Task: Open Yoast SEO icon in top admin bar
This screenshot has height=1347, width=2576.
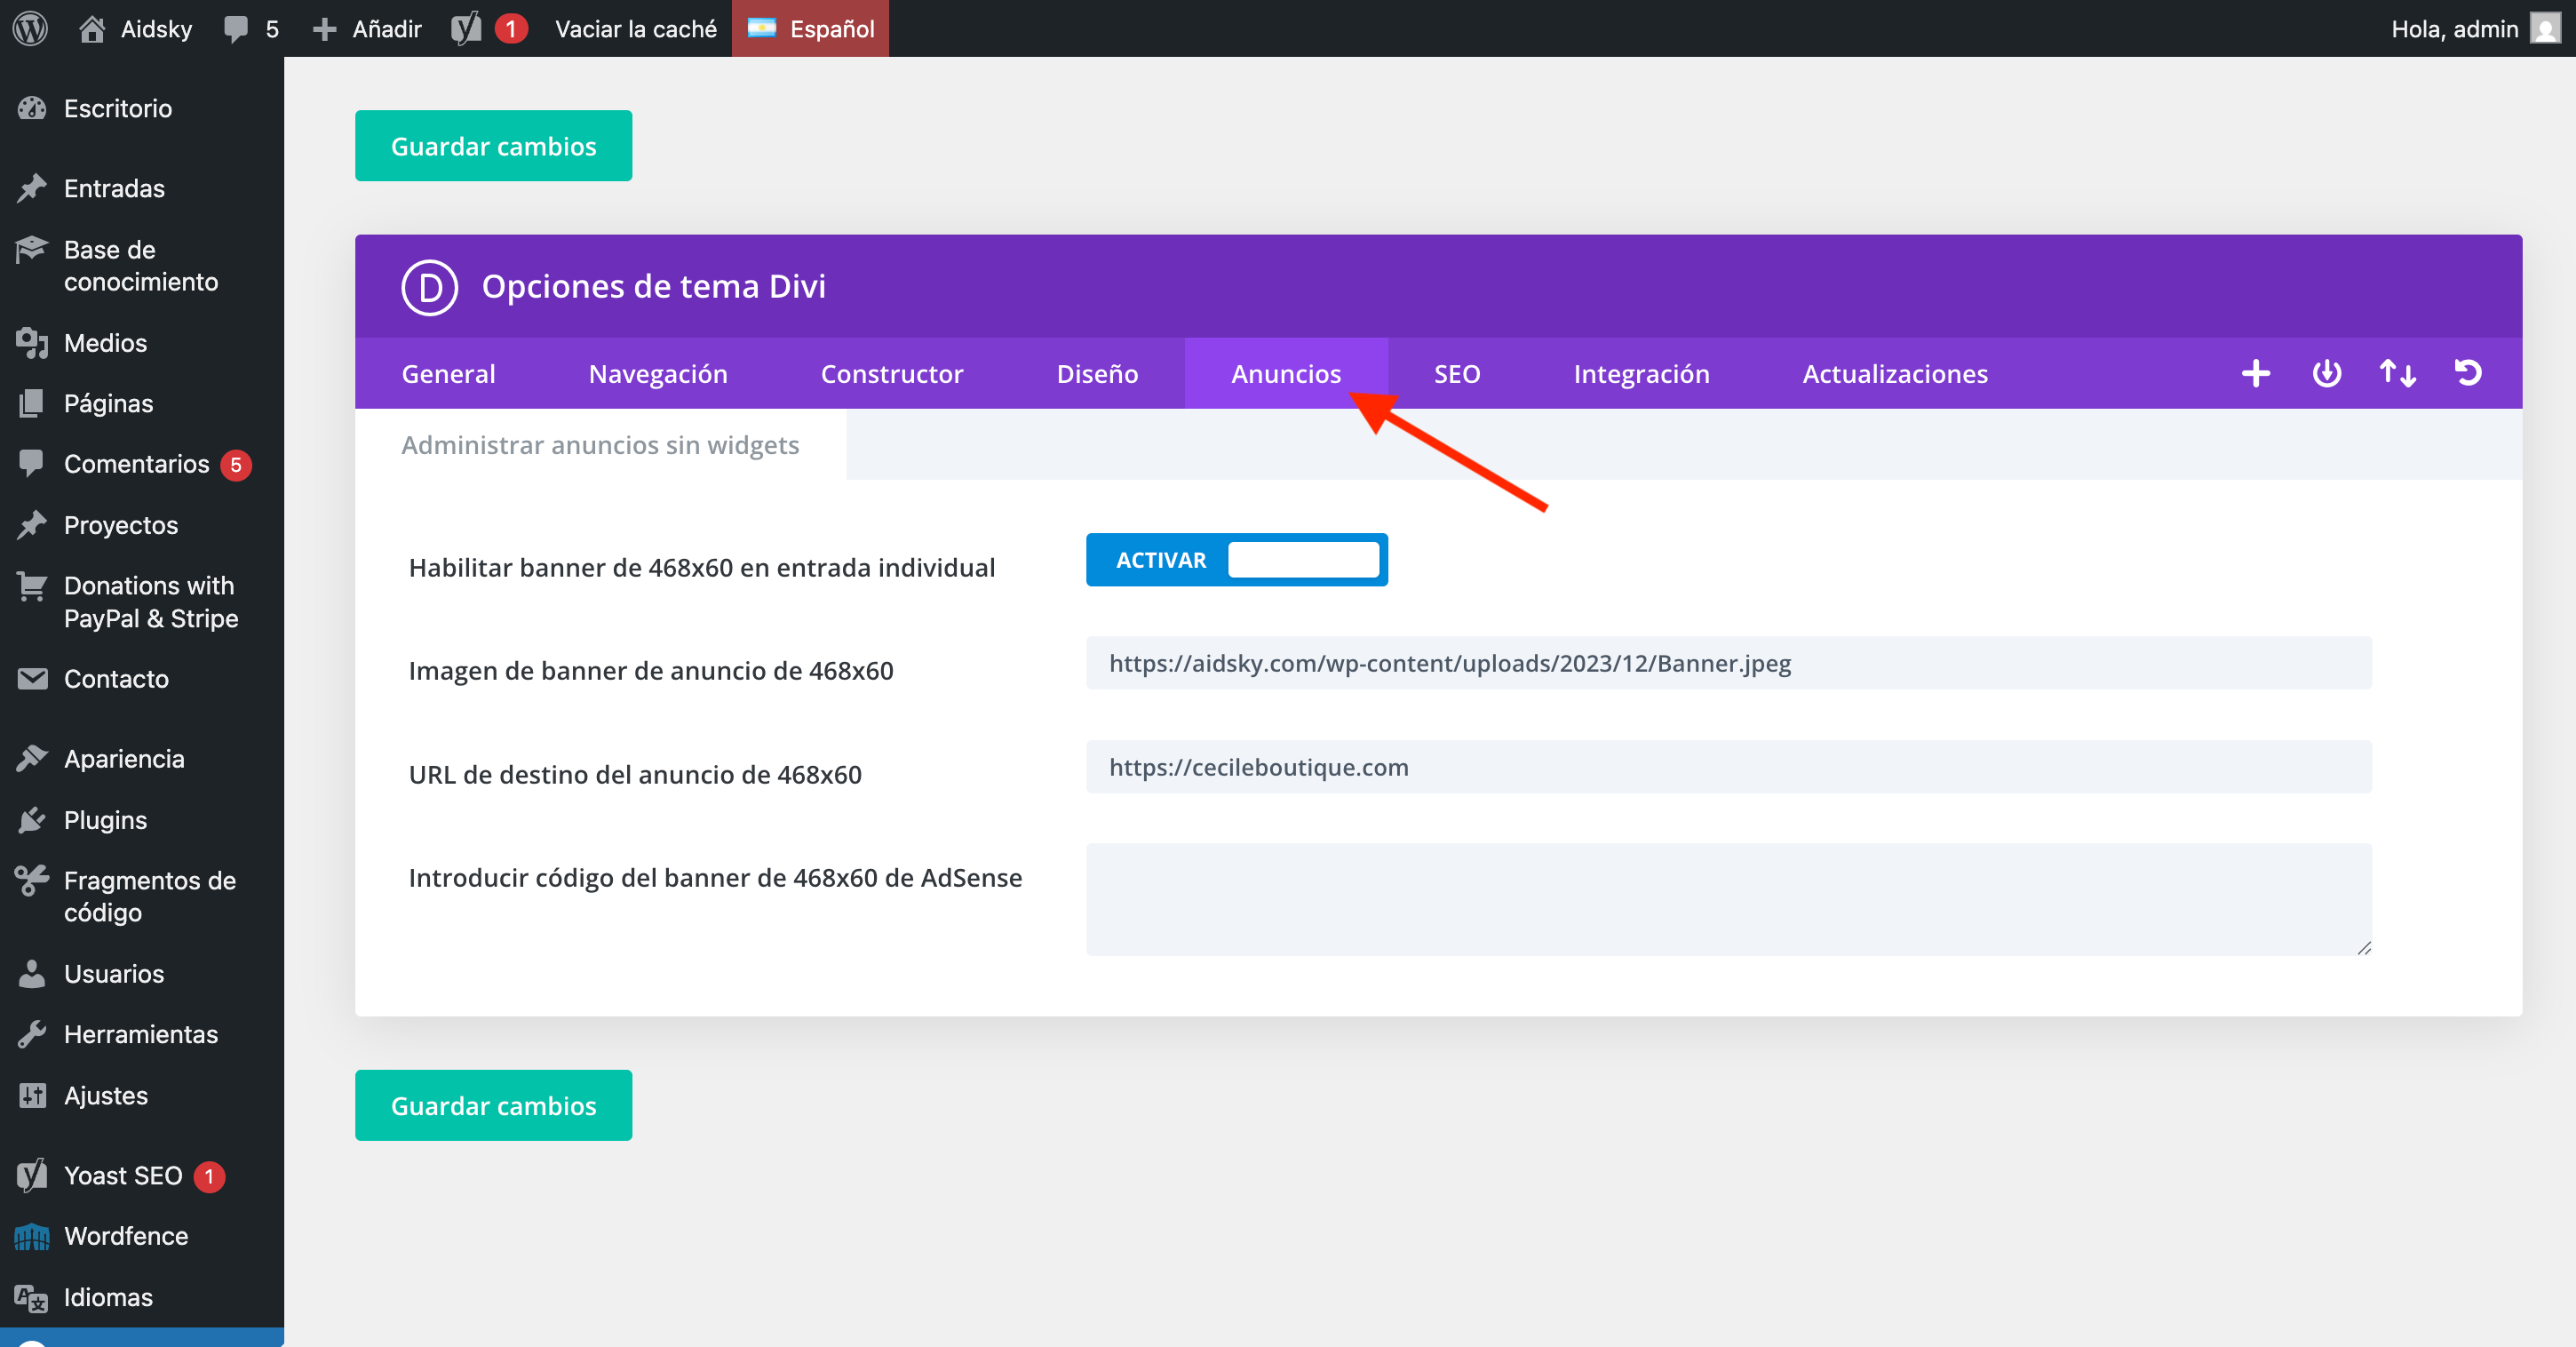Action: (466, 28)
